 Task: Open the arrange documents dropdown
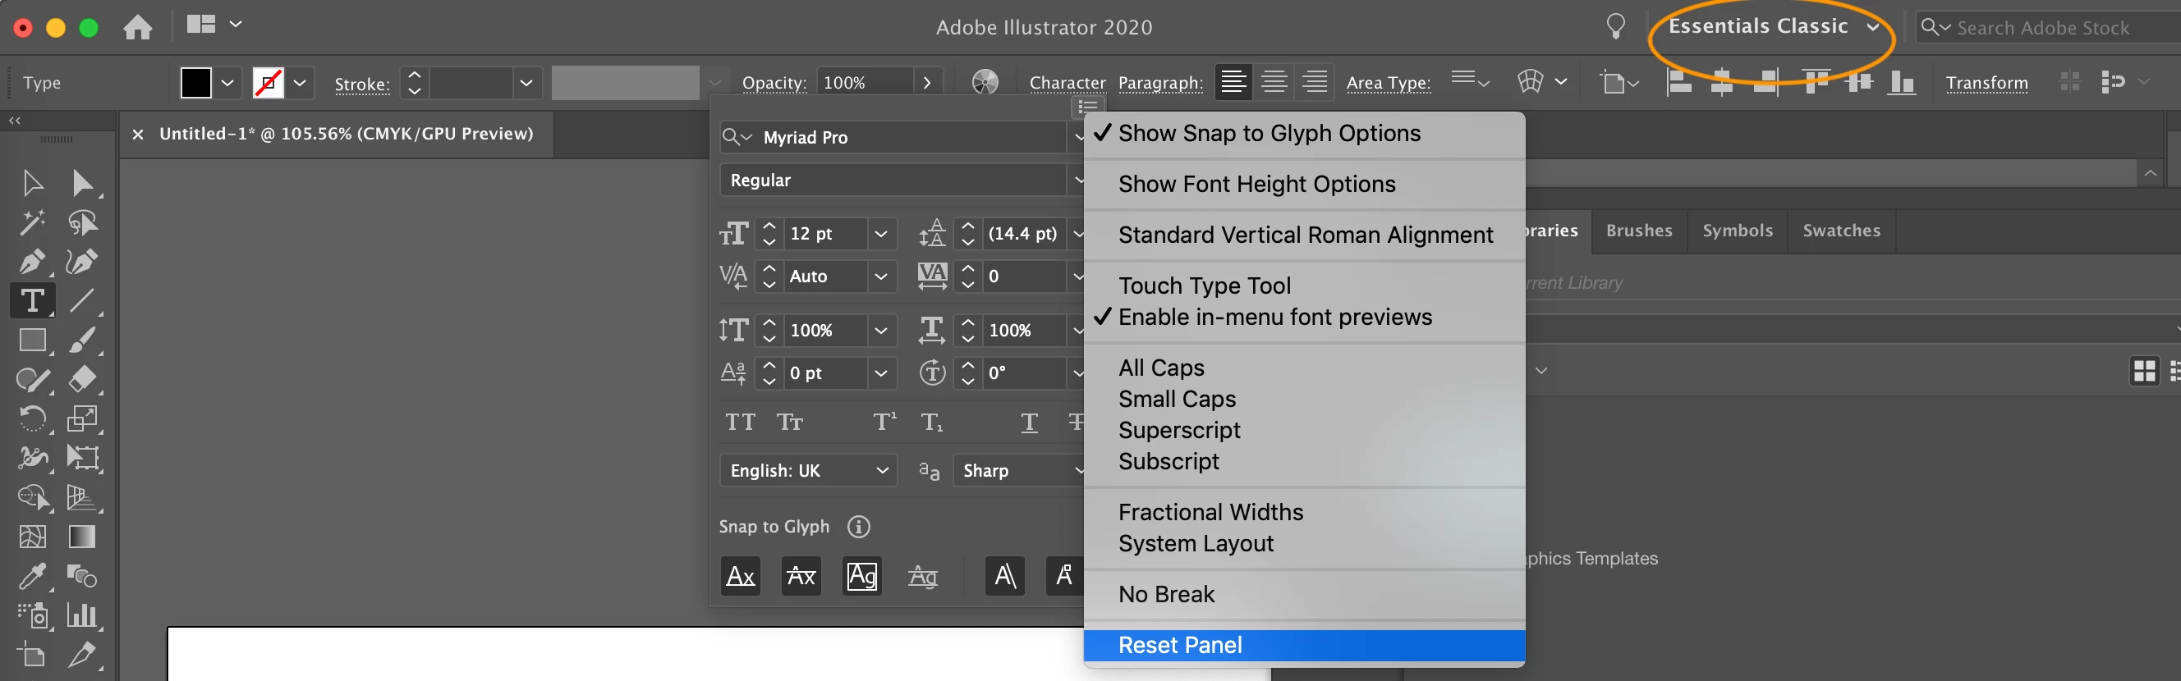point(214,25)
